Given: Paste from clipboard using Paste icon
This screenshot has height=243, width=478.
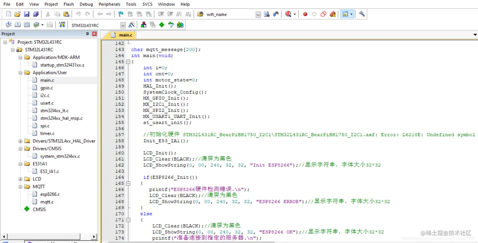Looking at the screenshot, I should [66, 14].
